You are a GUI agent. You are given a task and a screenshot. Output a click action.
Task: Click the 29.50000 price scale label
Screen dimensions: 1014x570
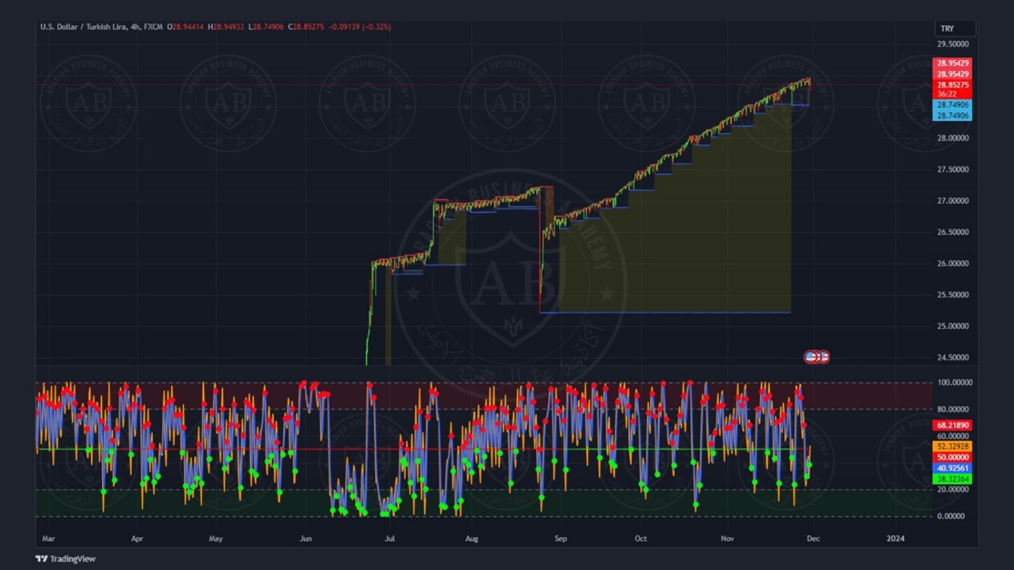pyautogui.click(x=952, y=44)
